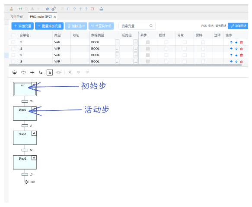The width and height of the screenshot is (252, 207).
Task: Enable the 常量 checkbox for t1
Action: point(185,49)
